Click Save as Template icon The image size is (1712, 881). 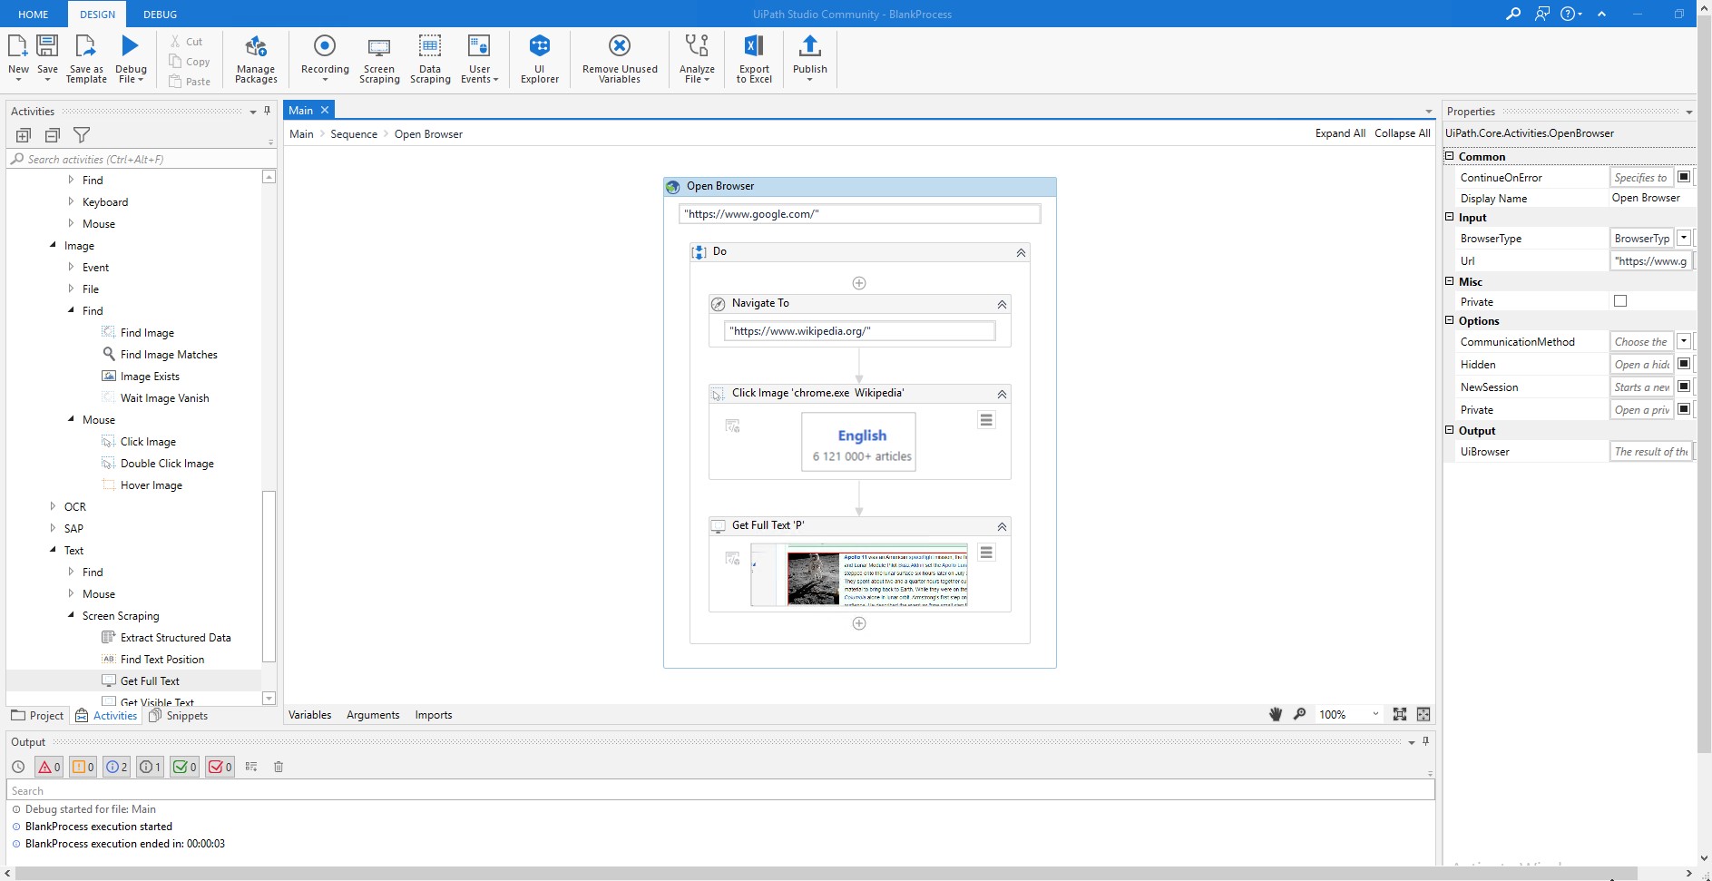point(86,47)
